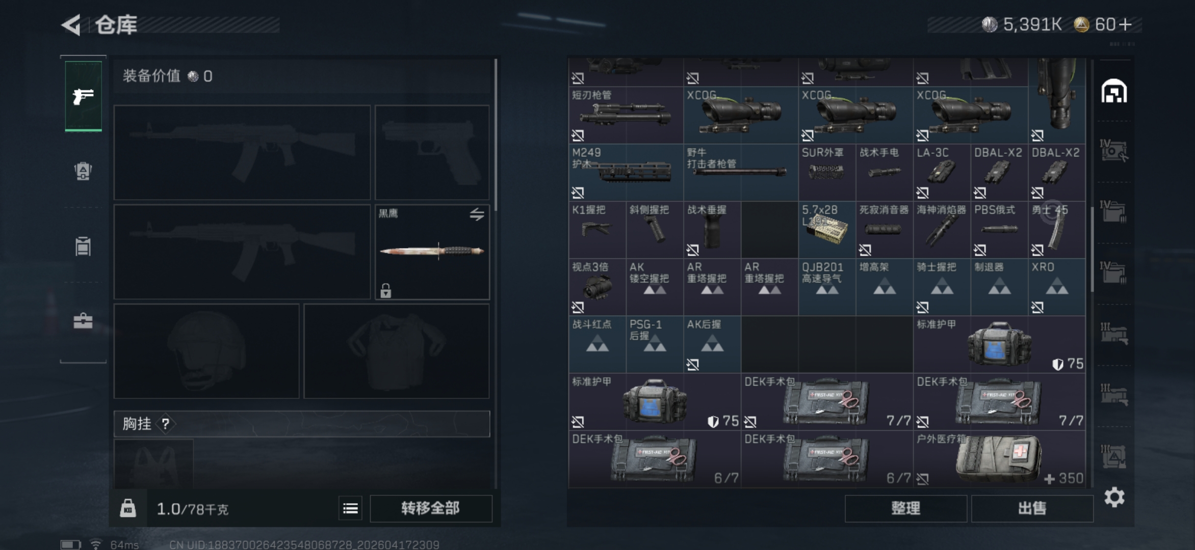Viewport: 1195px width, 550px height.
Task: Go back with the arrow beside 仓库
Action: click(72, 25)
